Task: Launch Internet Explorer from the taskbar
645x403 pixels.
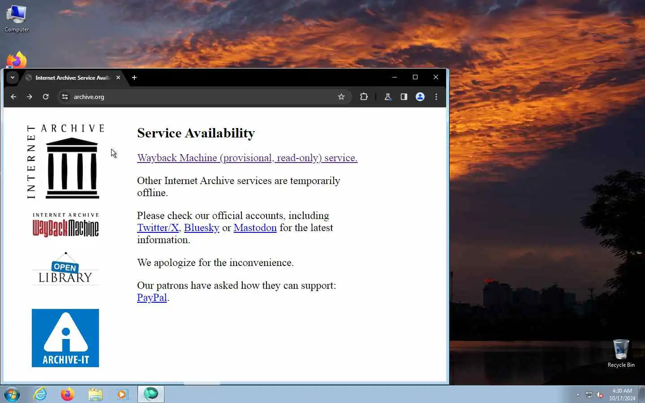Action: pos(40,394)
